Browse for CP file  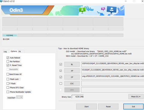72,77
